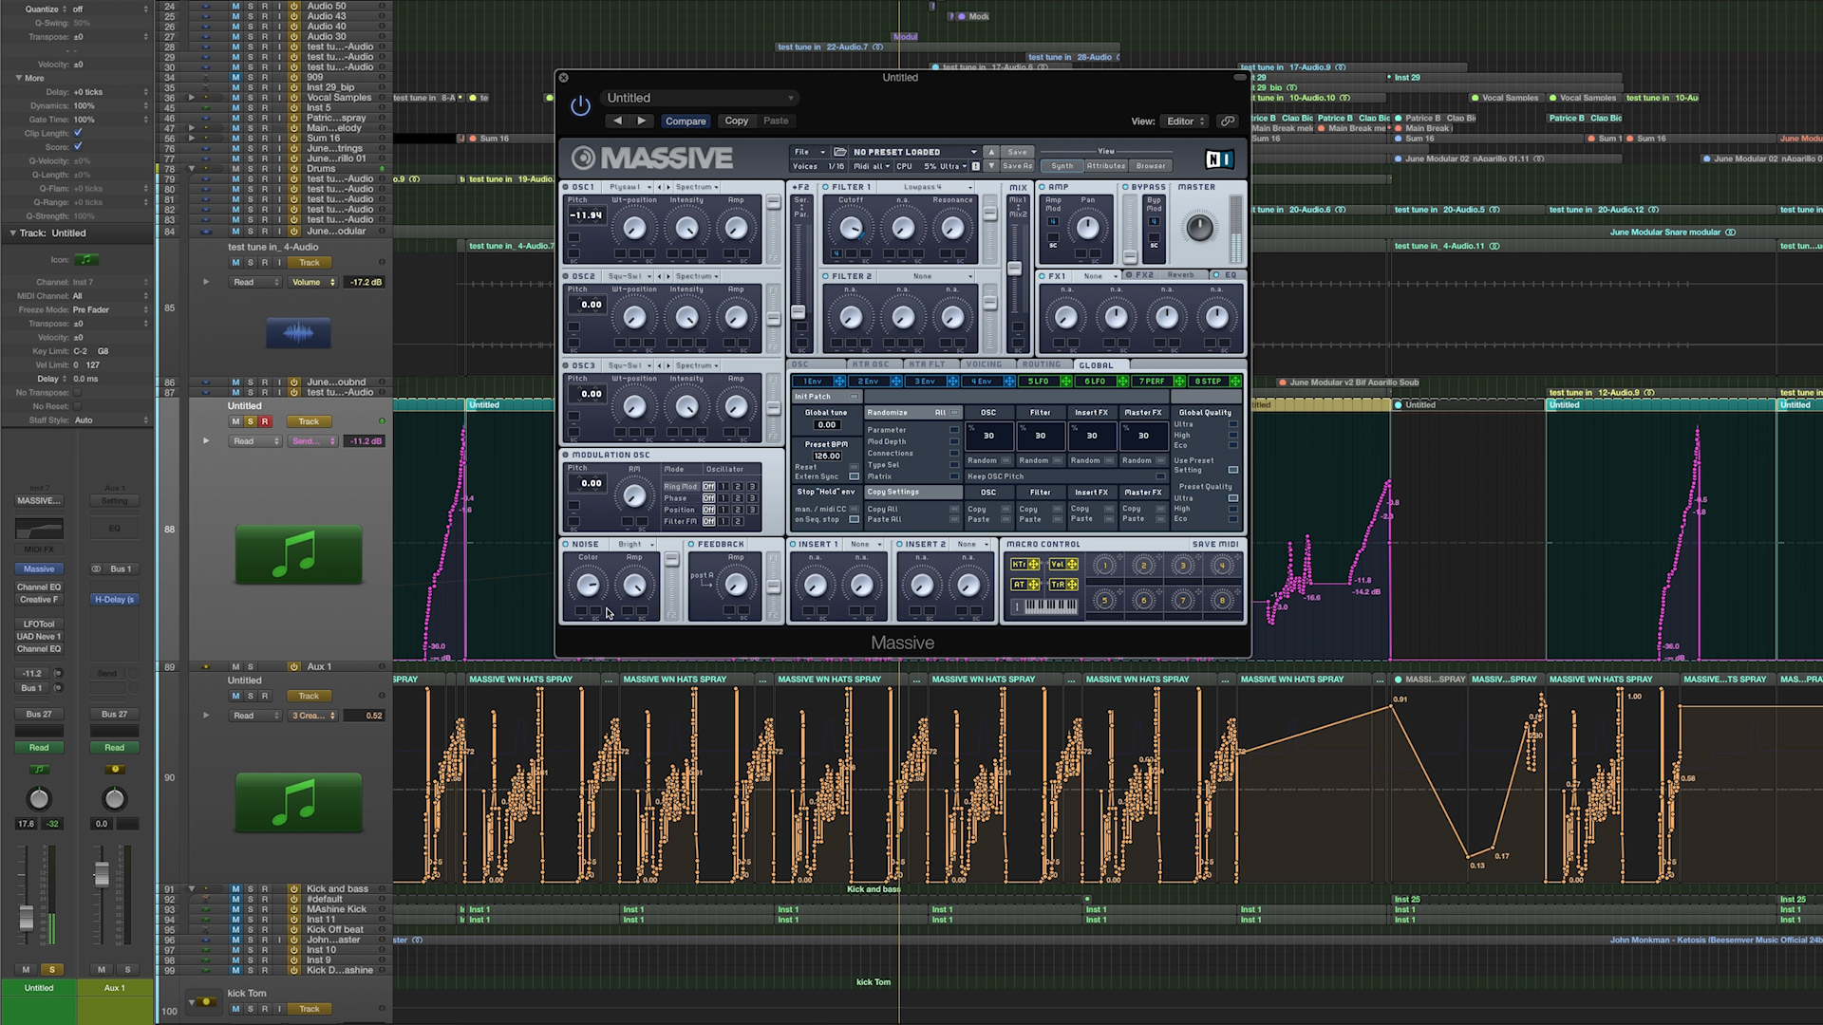Screen dimensions: 1823x1025
Task: Click the Compare button
Action: [686, 121]
